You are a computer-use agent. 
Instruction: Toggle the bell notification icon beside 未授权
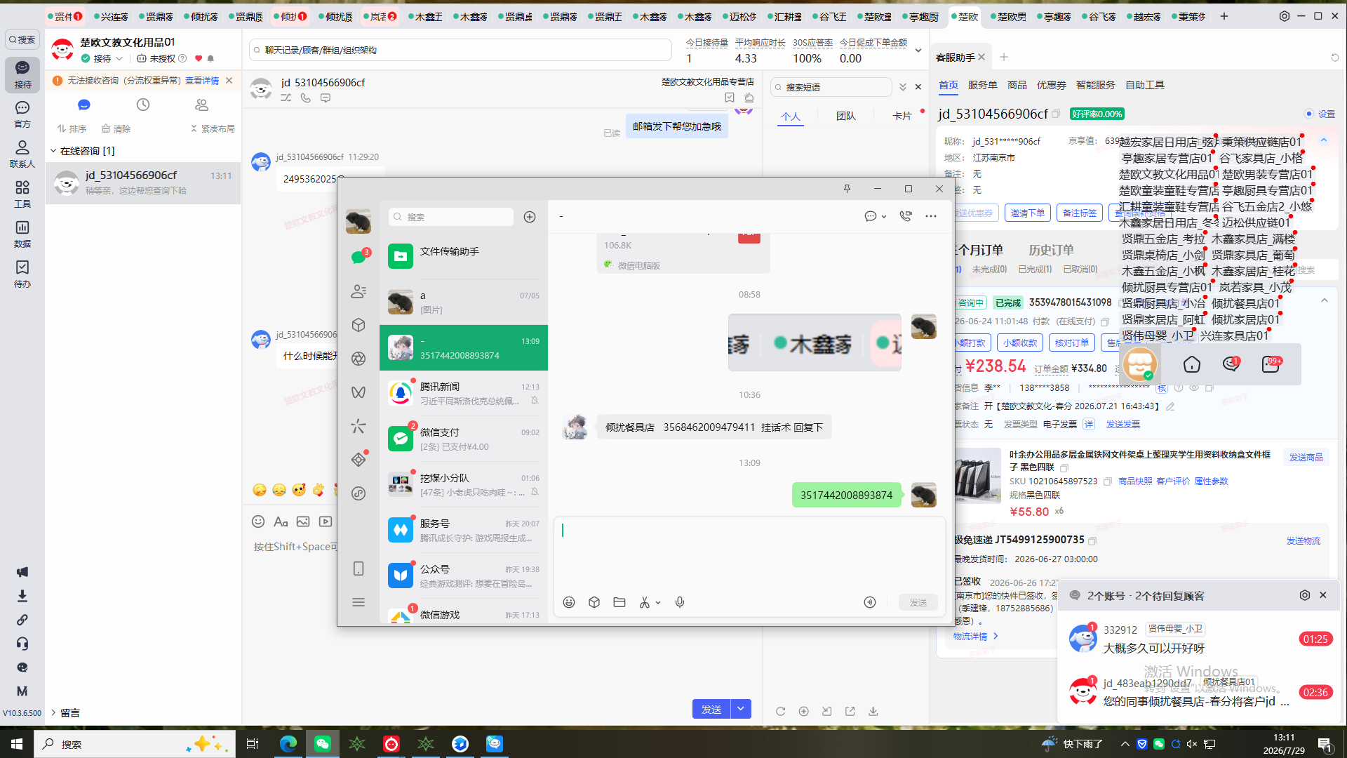(210, 58)
